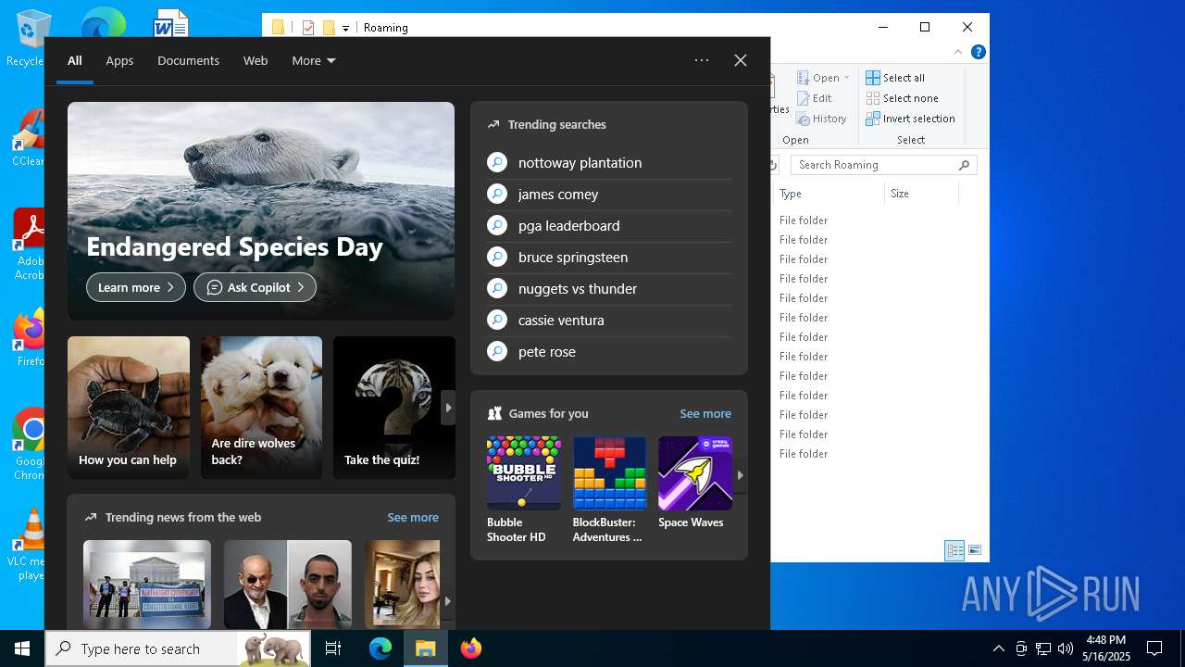The width and height of the screenshot is (1185, 667).
Task: Open the Take the quiz card
Action: pyautogui.click(x=394, y=408)
